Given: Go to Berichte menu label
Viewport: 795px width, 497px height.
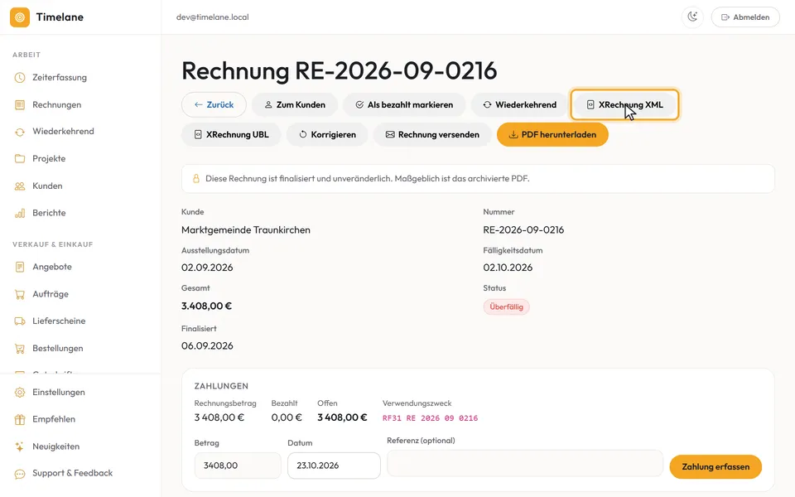Looking at the screenshot, I should pyautogui.click(x=49, y=213).
